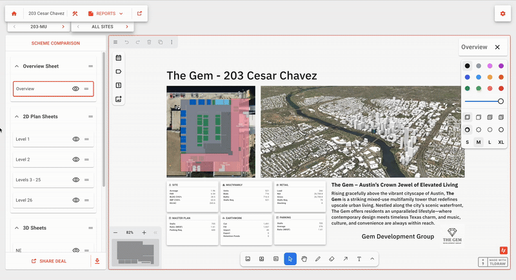Zoom in with the plus button
Screen dimensions: 516x280
click(144, 233)
